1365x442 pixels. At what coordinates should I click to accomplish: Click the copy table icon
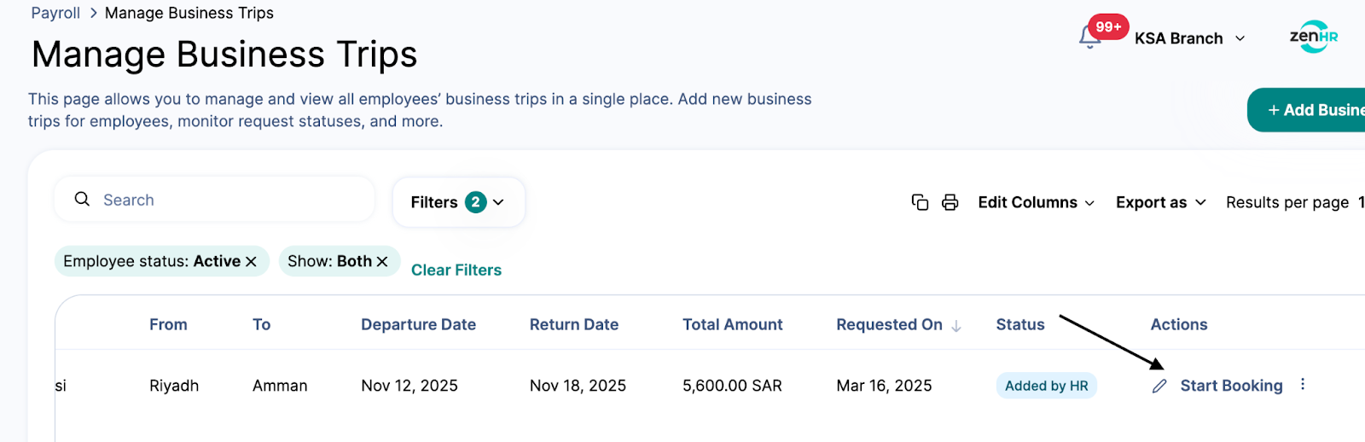(920, 202)
